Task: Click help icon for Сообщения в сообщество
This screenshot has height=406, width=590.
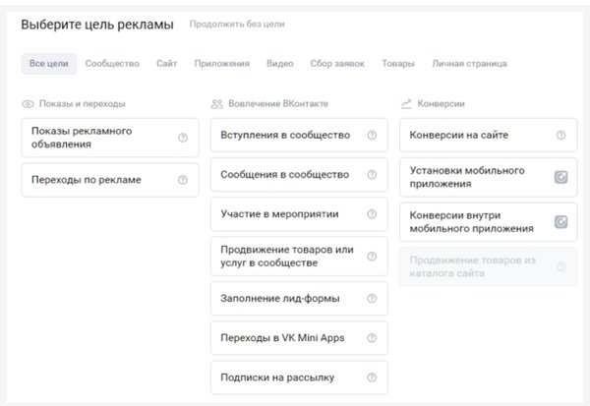Action: click(372, 174)
